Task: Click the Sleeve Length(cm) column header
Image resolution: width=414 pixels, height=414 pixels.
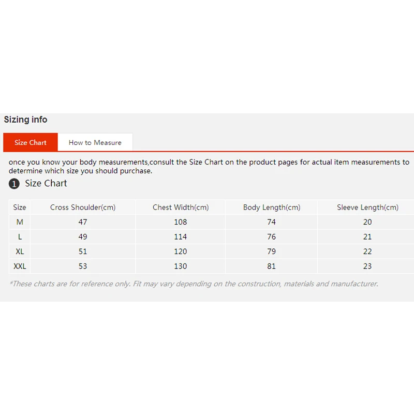Action: pyautogui.click(x=367, y=208)
